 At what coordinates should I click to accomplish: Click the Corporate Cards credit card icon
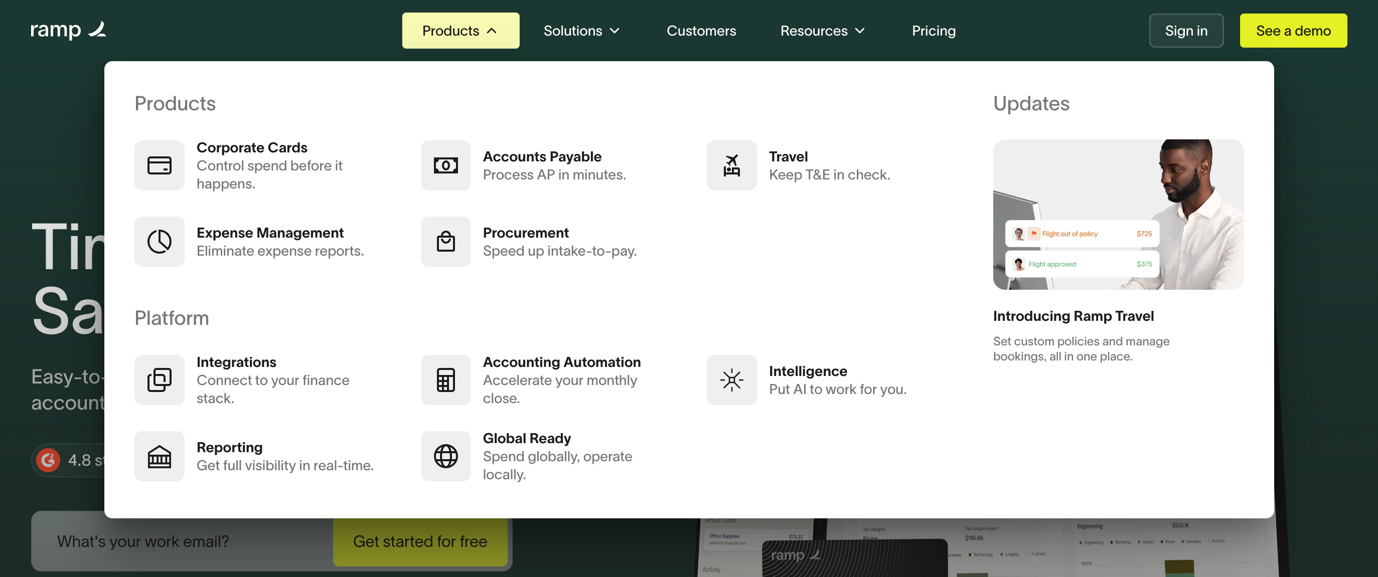[x=160, y=165]
